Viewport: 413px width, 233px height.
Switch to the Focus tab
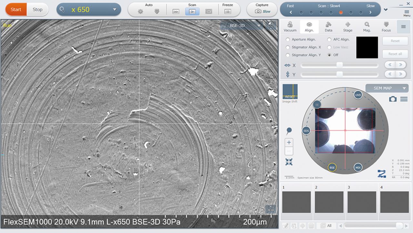tap(386, 27)
